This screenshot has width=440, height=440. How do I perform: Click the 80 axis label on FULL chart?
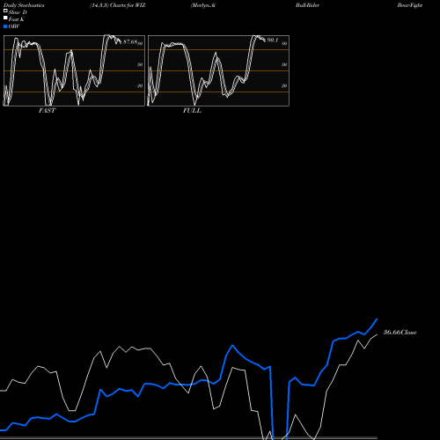(x=284, y=43)
